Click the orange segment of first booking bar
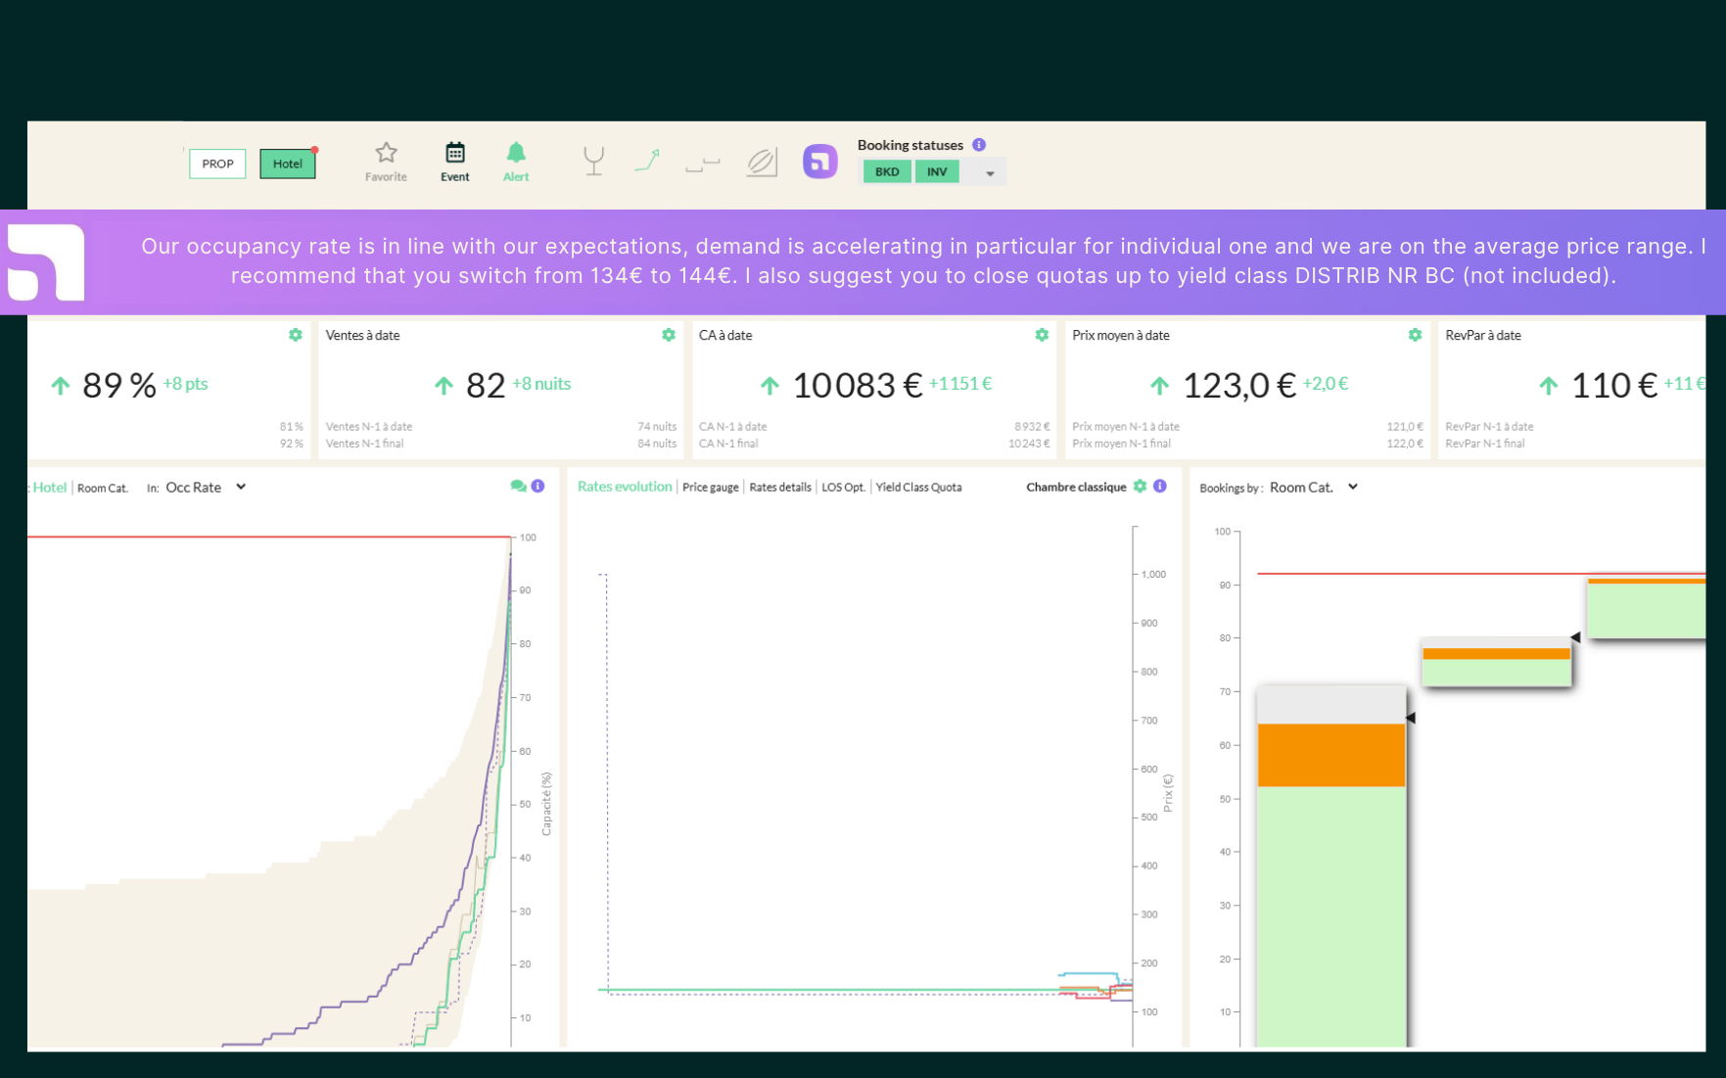 click(1331, 755)
